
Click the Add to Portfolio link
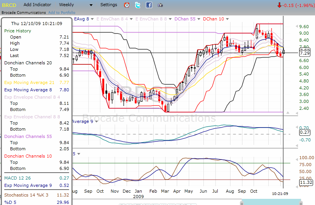62,12
